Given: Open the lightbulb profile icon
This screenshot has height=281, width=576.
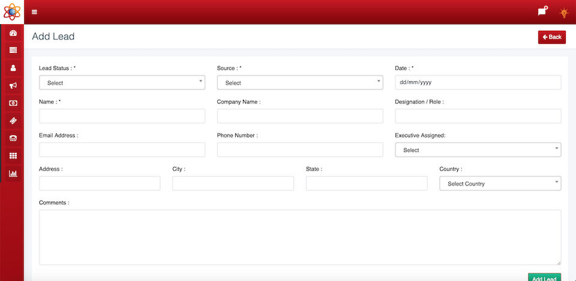Looking at the screenshot, I should point(563,13).
